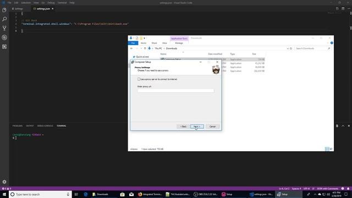This screenshot has width=352, height=198.
Task: Sort by the Date modified column header
Action: [215, 54]
